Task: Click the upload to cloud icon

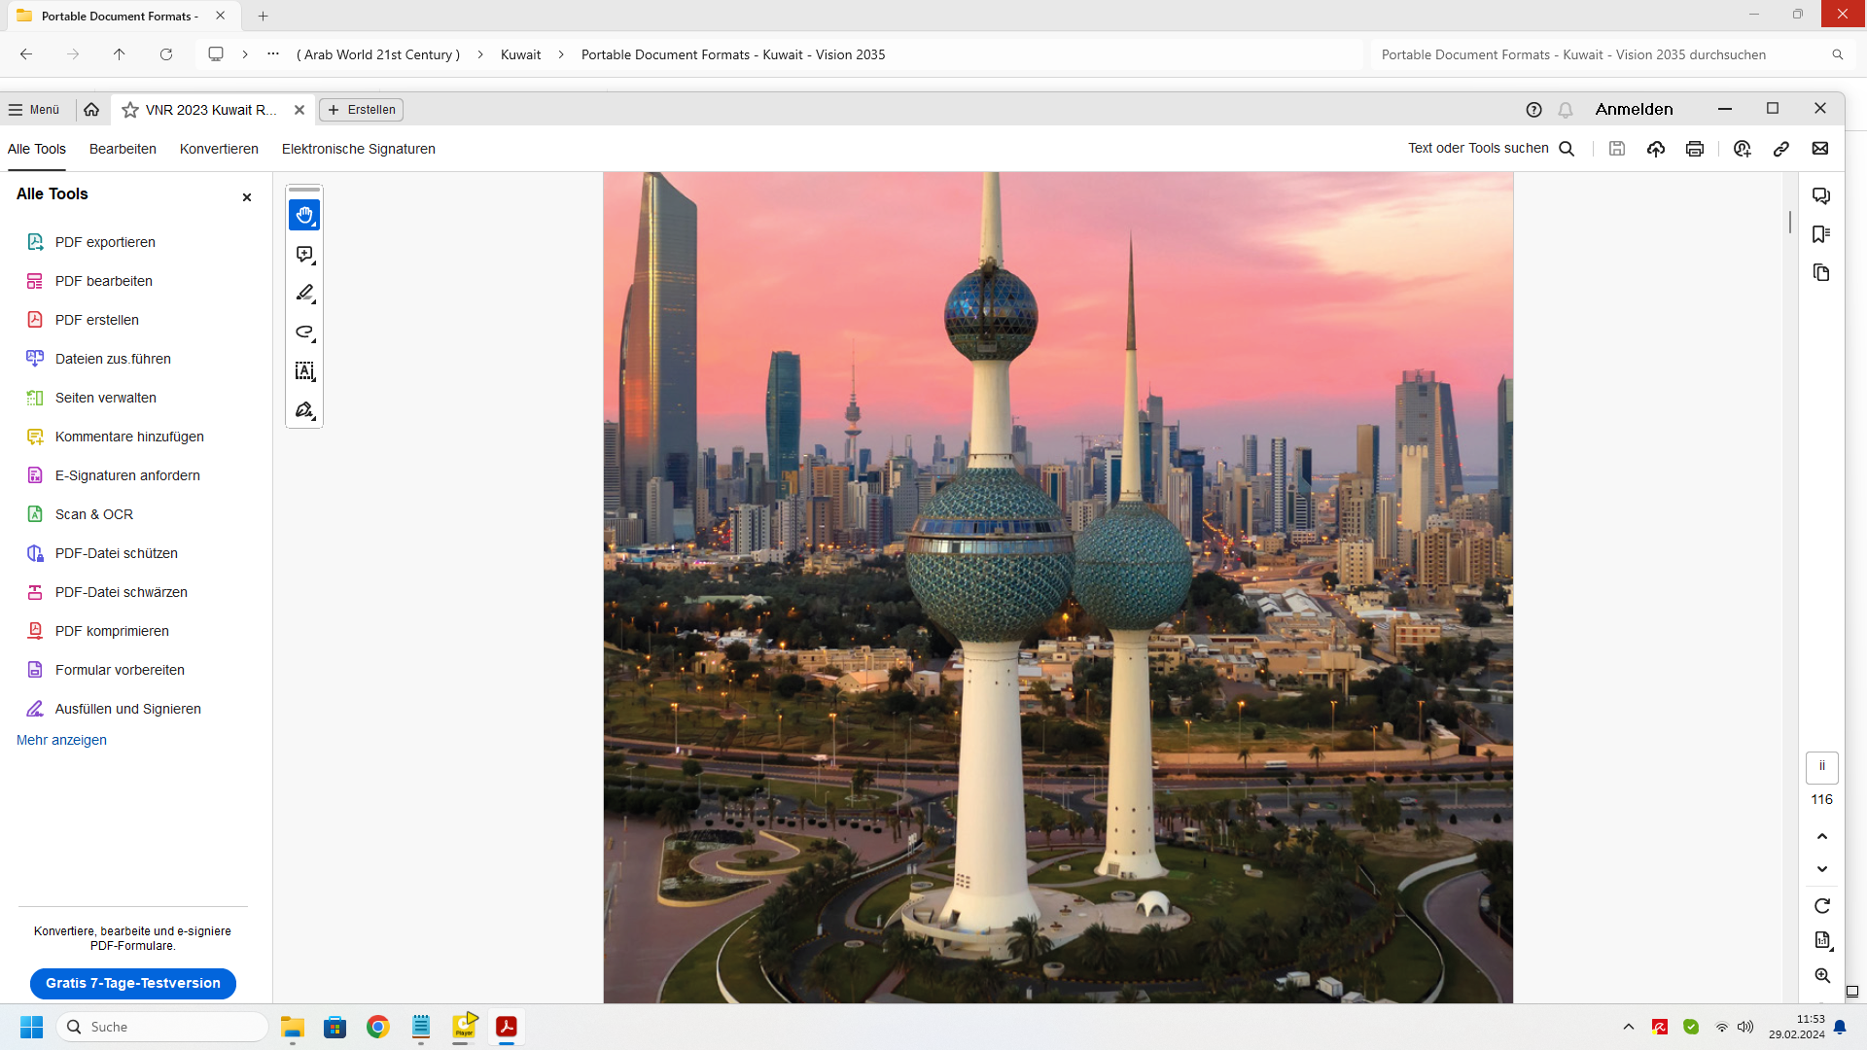Action: tap(1656, 149)
